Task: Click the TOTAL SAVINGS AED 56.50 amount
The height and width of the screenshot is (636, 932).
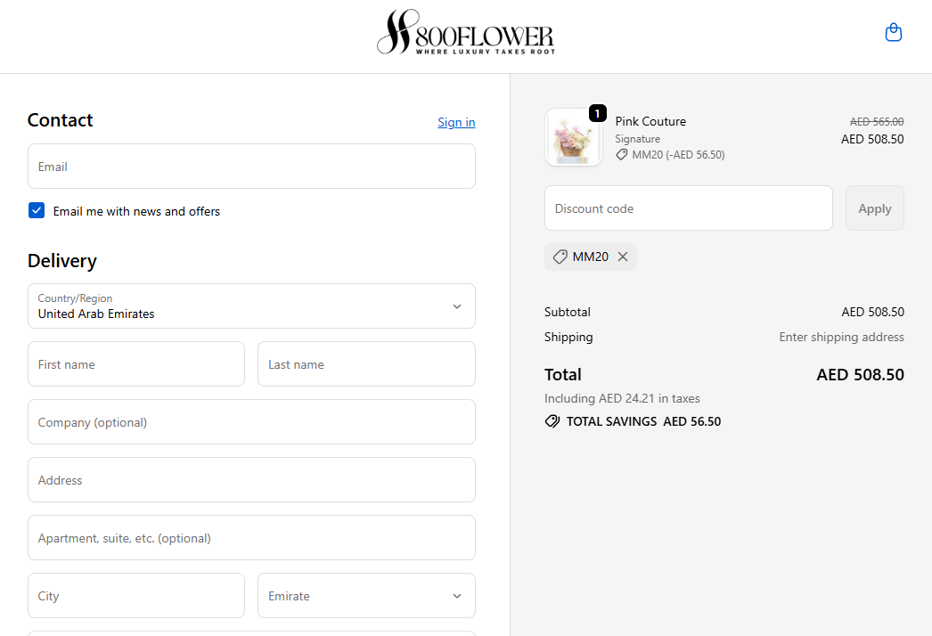Action: click(x=691, y=421)
